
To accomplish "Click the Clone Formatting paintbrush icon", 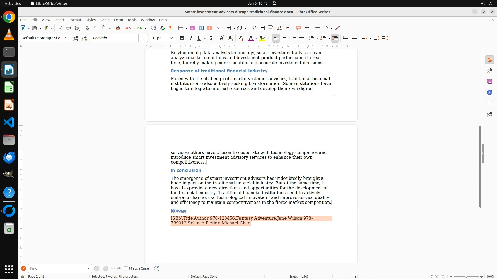I will [118, 28].
